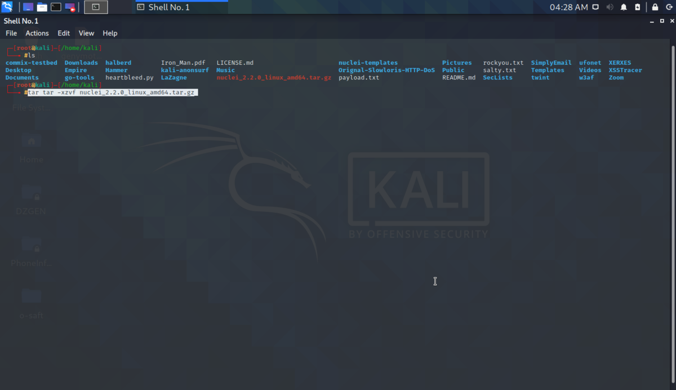Click the 'Music' directory name
This screenshot has height=390, width=676.
[x=226, y=70]
